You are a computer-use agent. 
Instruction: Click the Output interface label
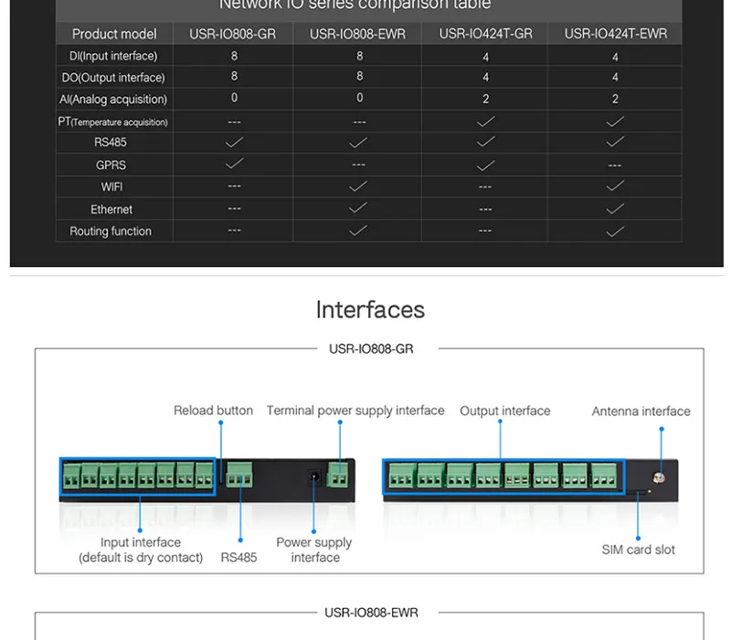(x=505, y=411)
